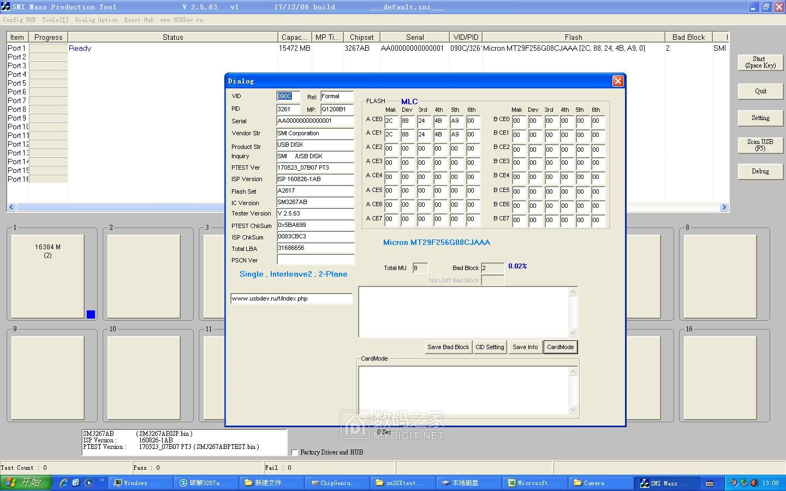Open Internet Explorer from the quick launch
The width and height of the screenshot is (786, 491).
point(63,483)
